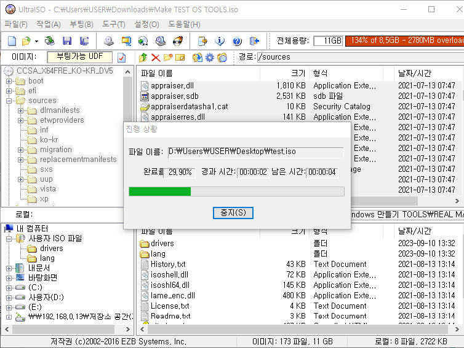
Task: Expand the migration folder node
Action: pyautogui.click(x=20, y=150)
